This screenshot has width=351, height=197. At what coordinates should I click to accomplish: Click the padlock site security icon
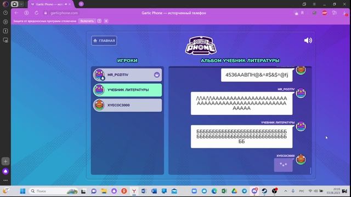pos(46,13)
